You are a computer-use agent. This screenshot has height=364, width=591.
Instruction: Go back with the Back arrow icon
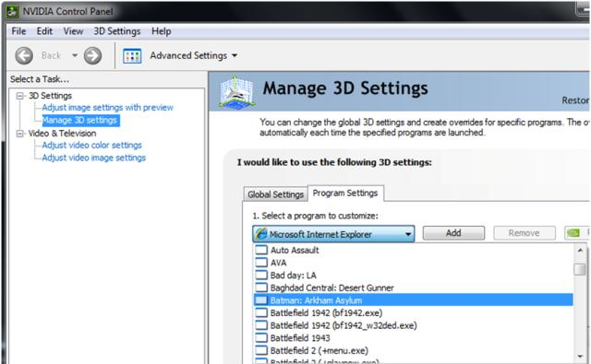[24, 55]
